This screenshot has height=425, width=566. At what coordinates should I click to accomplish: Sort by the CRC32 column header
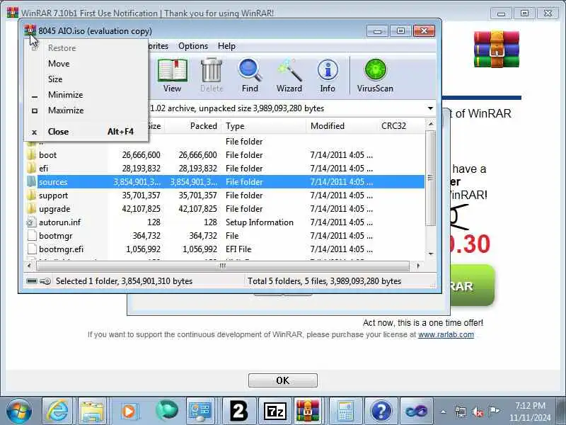point(400,126)
